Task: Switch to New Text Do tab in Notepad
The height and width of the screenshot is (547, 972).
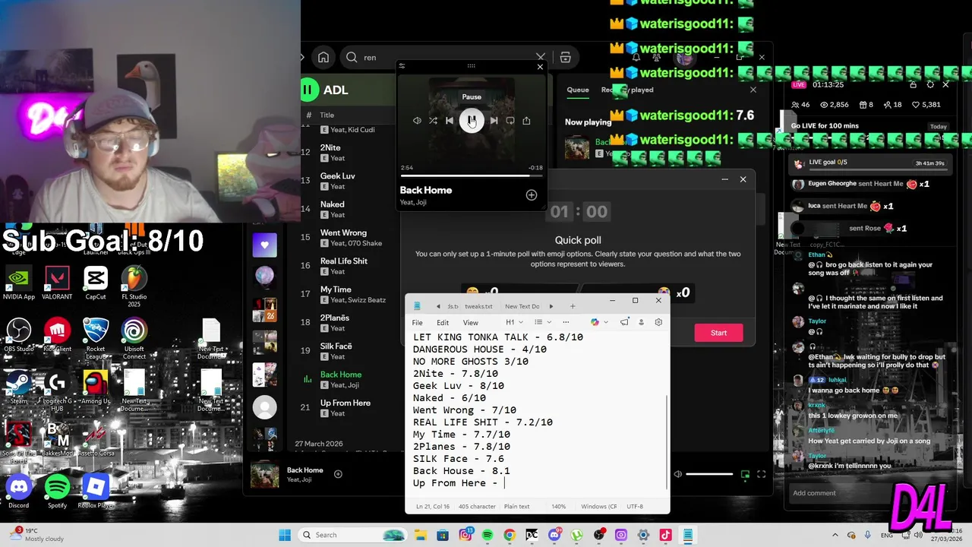Action: [x=522, y=306]
